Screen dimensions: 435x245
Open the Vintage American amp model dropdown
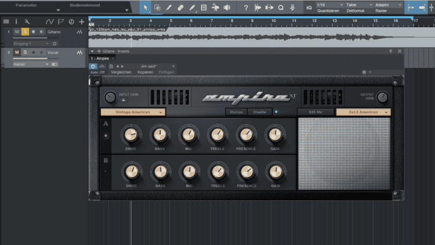133,111
